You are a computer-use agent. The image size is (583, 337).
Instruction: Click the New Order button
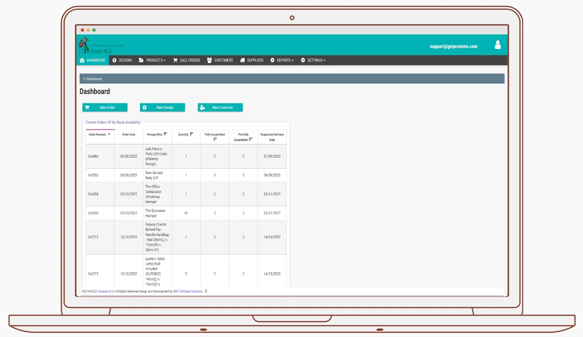point(105,108)
